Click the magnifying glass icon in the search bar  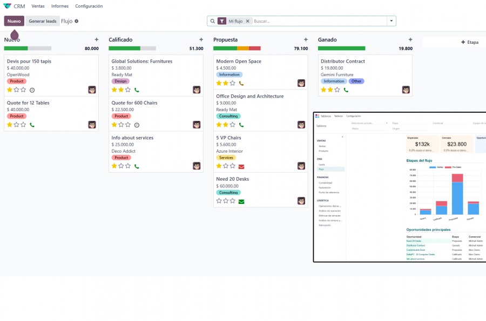213,21
